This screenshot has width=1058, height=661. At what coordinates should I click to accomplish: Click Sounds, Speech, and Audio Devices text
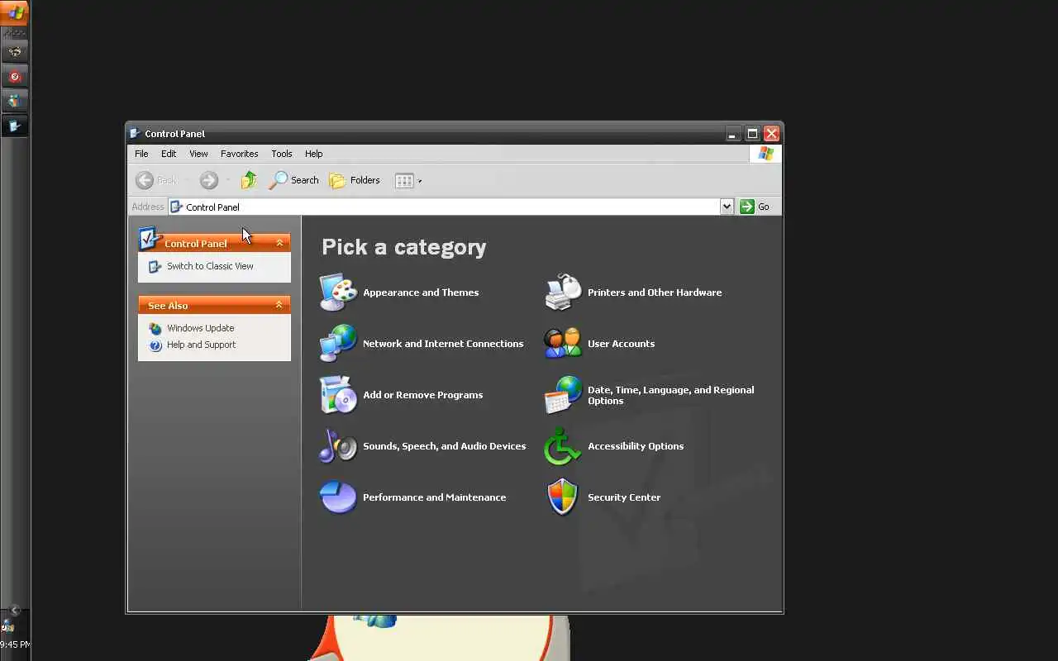[x=444, y=446]
